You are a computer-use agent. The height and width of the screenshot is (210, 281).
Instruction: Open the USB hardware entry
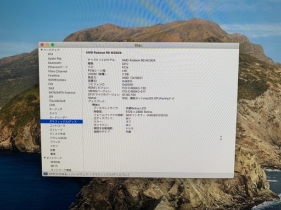[x=52, y=105]
